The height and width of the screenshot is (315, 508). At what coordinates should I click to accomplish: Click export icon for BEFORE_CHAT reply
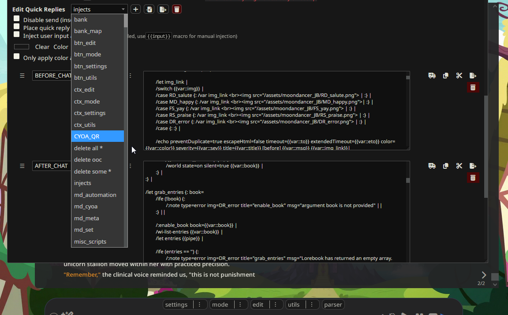pyautogui.click(x=473, y=75)
